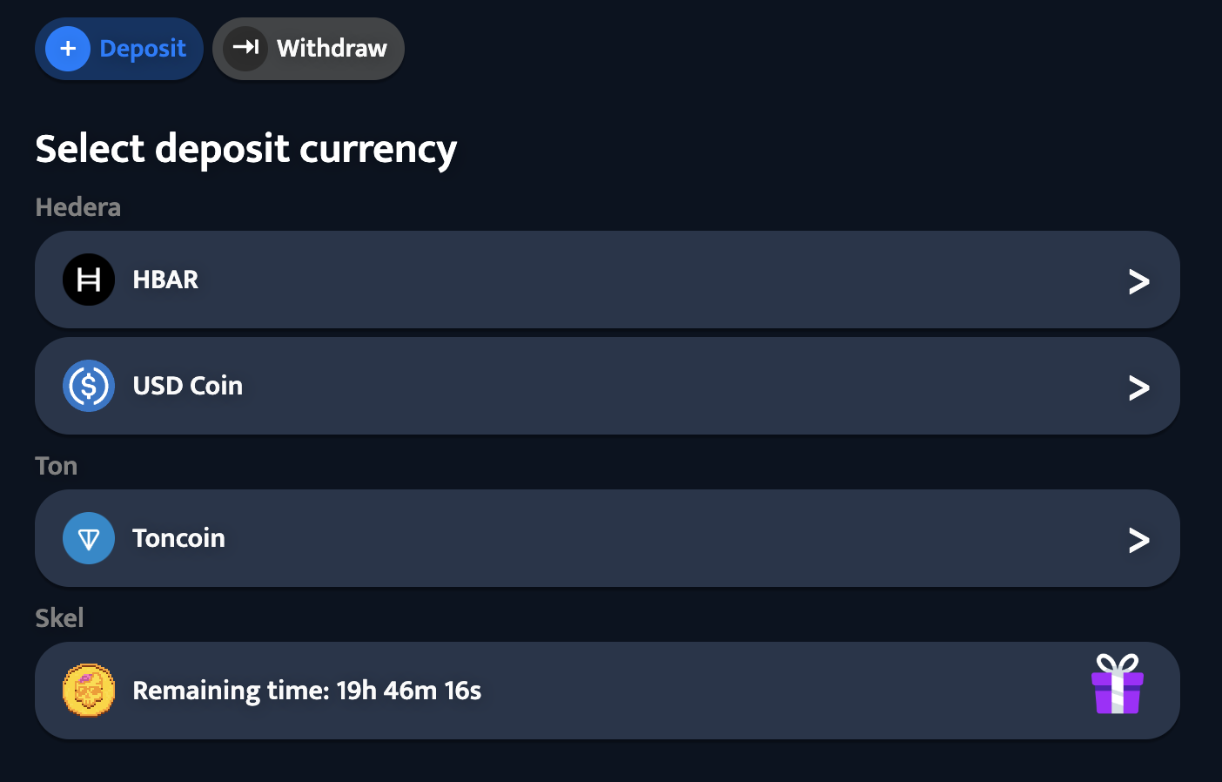Click the blue plus icon on Deposit
This screenshot has width=1222, height=782.
pyautogui.click(x=68, y=49)
